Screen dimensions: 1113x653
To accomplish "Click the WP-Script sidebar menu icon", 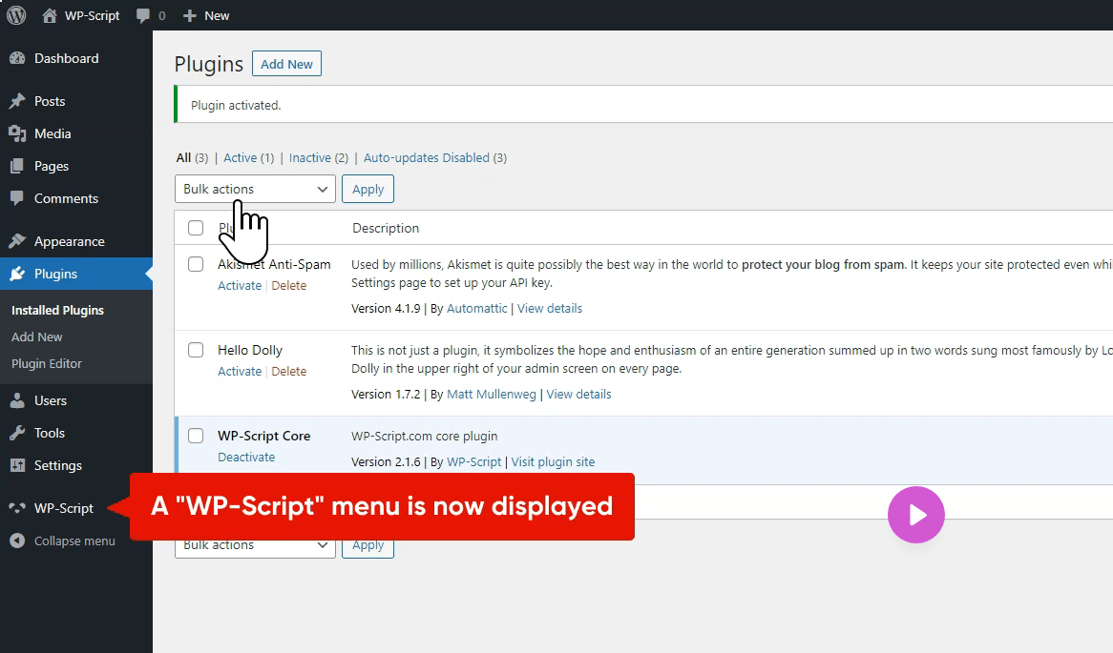I will click(x=17, y=508).
